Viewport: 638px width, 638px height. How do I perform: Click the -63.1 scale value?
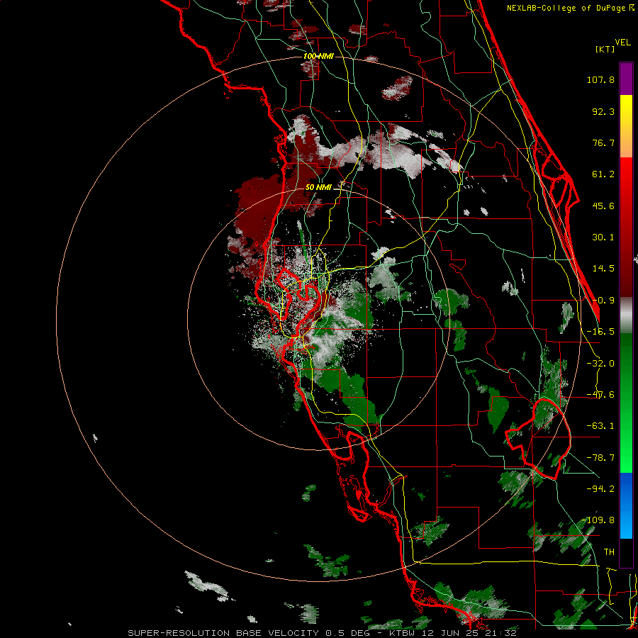pyautogui.click(x=600, y=426)
